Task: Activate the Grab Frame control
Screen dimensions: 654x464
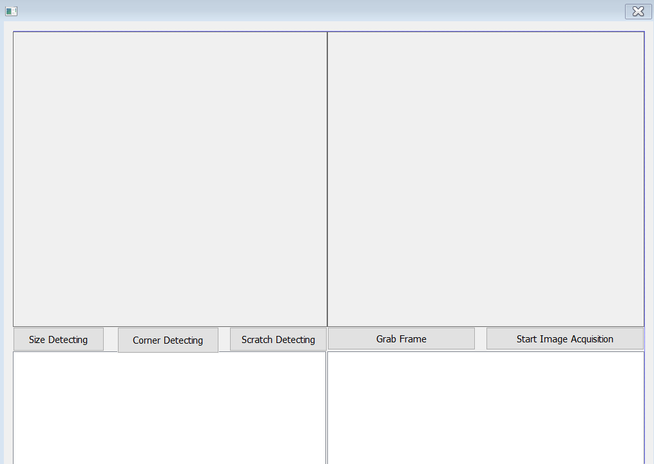Action: click(401, 338)
